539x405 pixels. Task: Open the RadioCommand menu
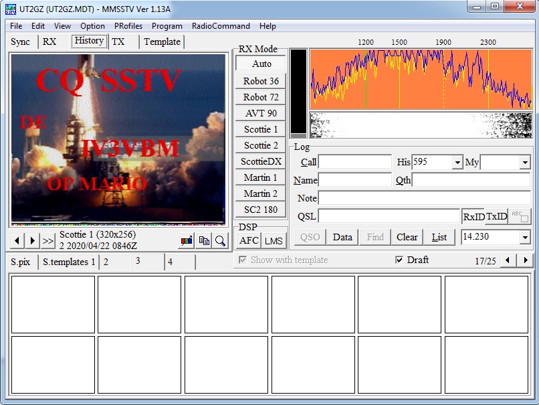point(221,26)
